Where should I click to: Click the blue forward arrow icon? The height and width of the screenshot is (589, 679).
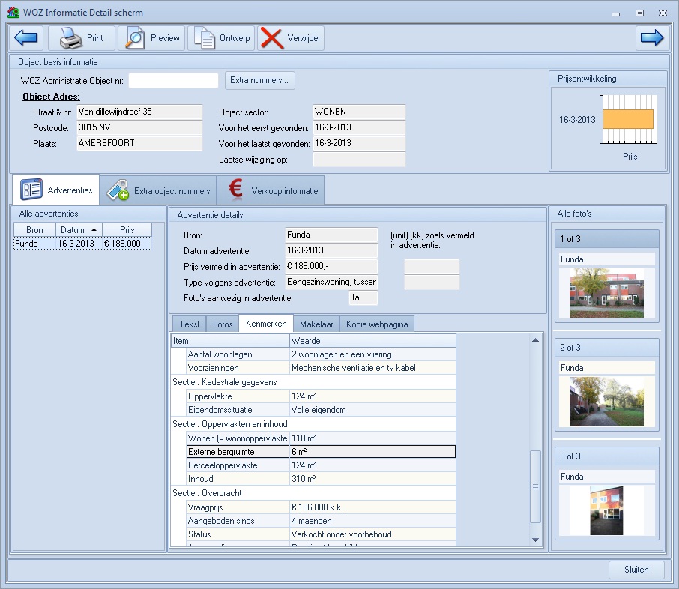pyautogui.click(x=651, y=37)
